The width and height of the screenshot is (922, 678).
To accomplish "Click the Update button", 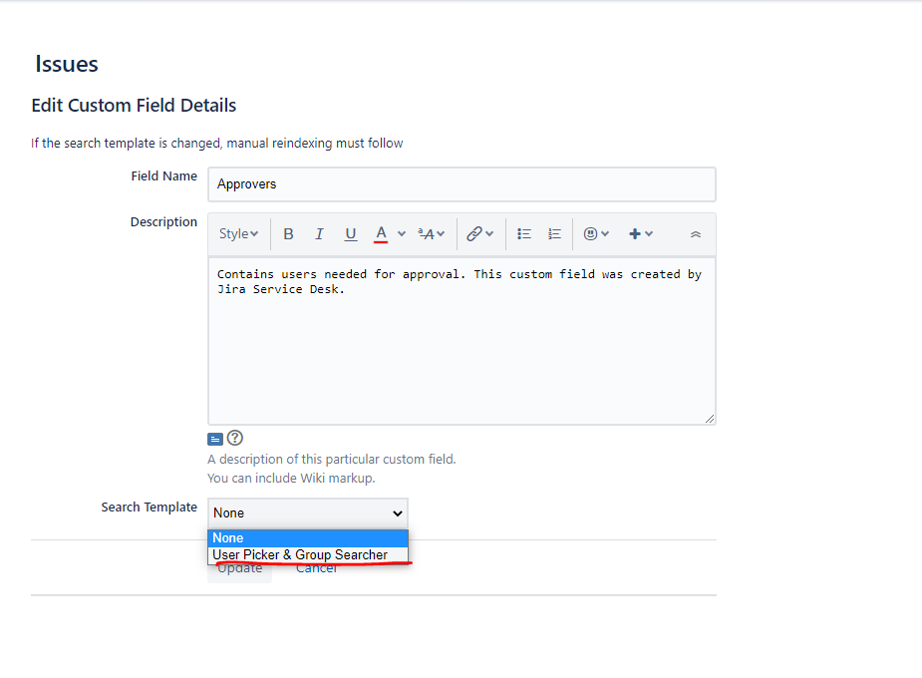I will pyautogui.click(x=239, y=569).
